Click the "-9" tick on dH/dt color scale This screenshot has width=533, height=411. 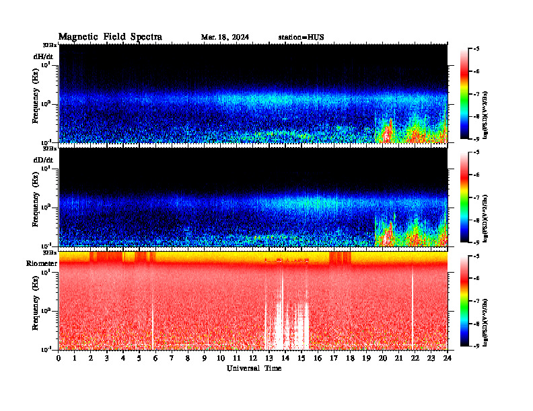(x=476, y=139)
